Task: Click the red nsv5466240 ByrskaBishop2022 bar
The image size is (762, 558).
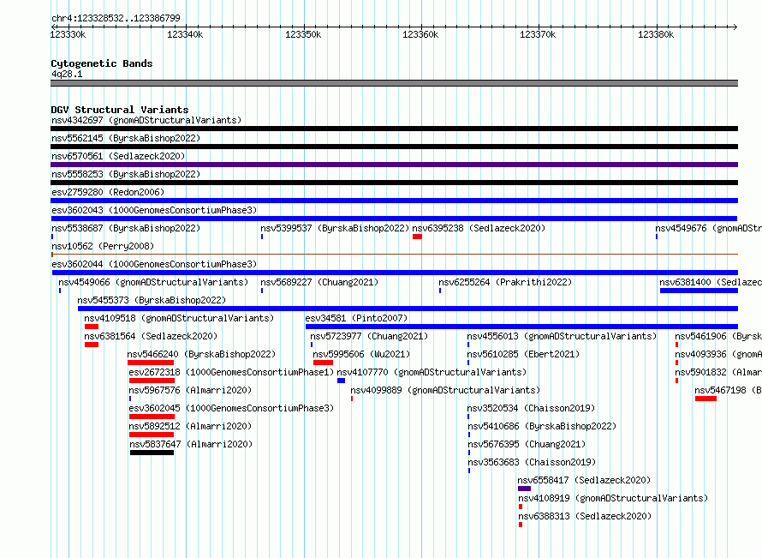Action: point(151,363)
